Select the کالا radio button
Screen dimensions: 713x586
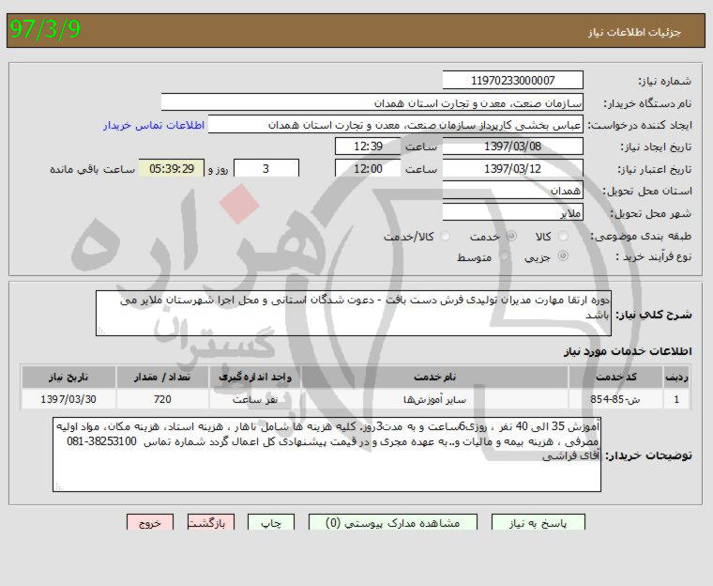point(563,236)
